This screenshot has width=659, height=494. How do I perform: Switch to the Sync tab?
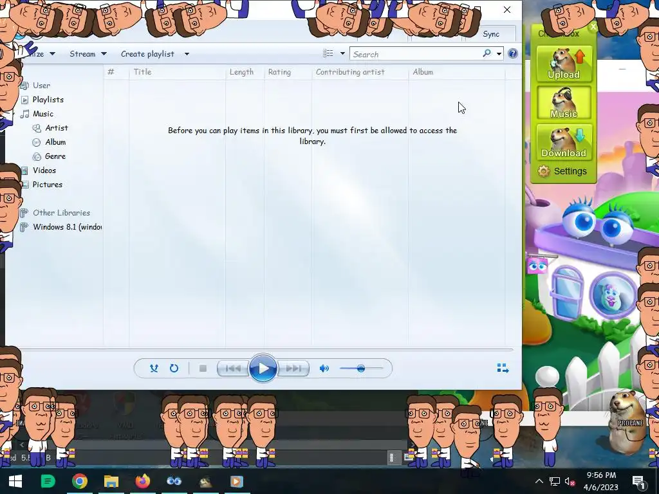click(x=491, y=34)
